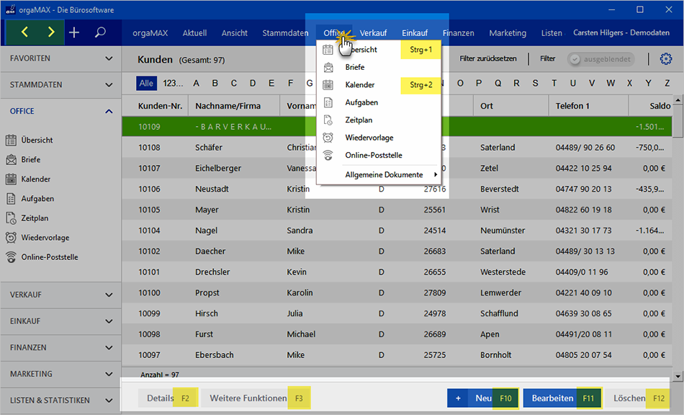This screenshot has width=684, height=415.
Task: Open the orgaMAX menu
Action: click(x=150, y=32)
